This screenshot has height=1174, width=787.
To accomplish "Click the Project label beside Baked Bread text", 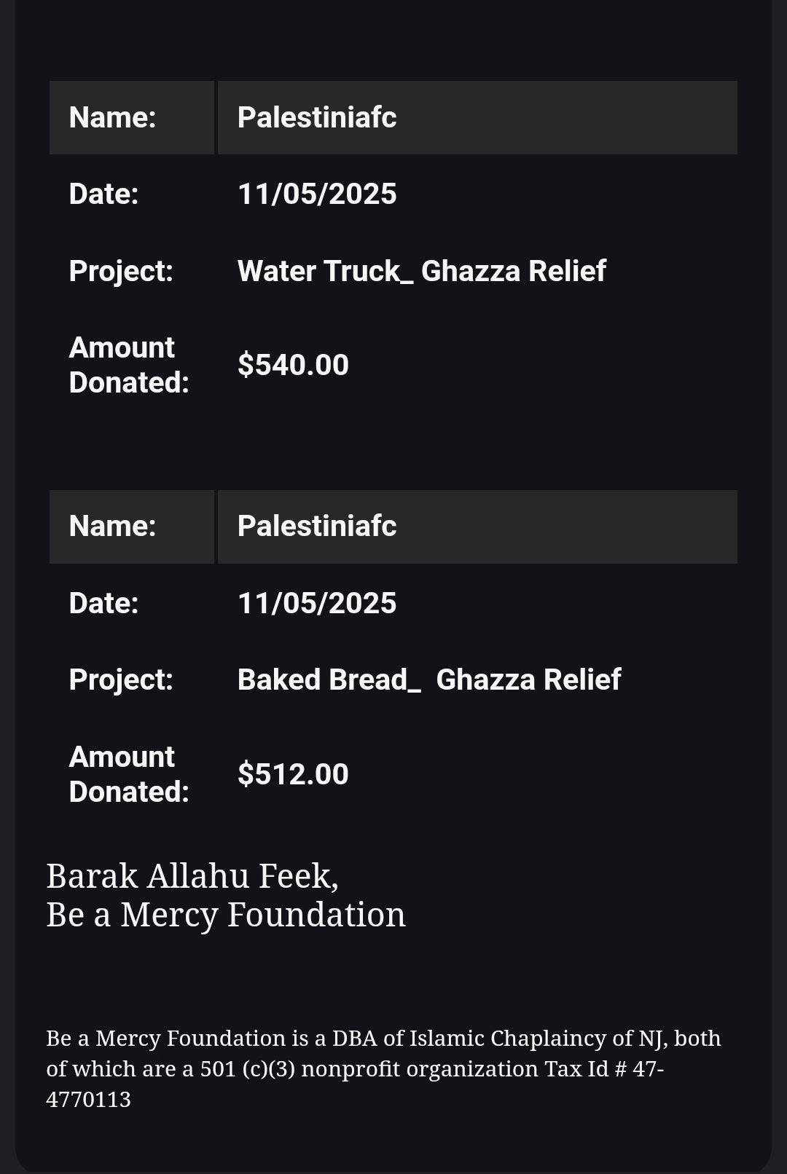I will point(121,679).
